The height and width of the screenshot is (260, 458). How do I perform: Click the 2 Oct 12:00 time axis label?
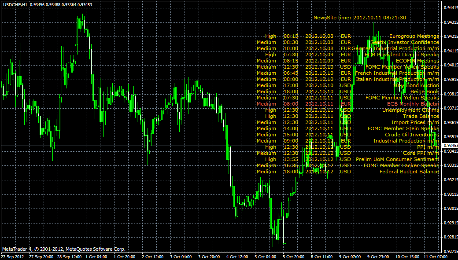(x=152, y=257)
